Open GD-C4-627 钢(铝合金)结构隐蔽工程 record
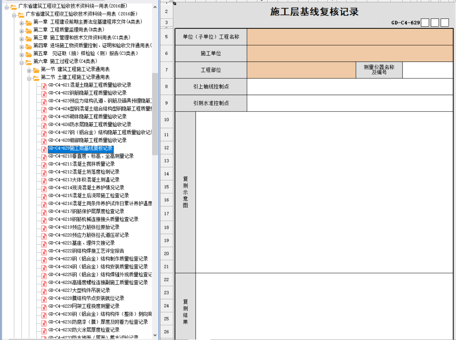This screenshot has width=456, height=340. pyautogui.click(x=100, y=132)
